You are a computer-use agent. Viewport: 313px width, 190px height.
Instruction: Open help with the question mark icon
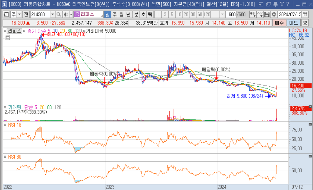288,4
